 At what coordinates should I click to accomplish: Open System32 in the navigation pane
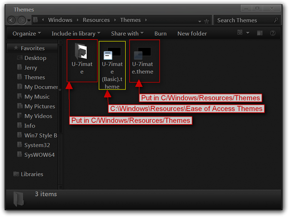[x=37, y=145]
